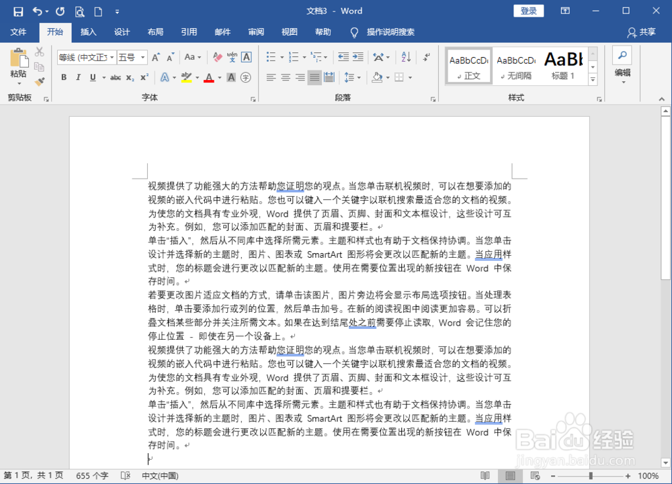Increase paragraph indent
Image resolution: width=672 pixels, height=484 pixels.
[358, 57]
